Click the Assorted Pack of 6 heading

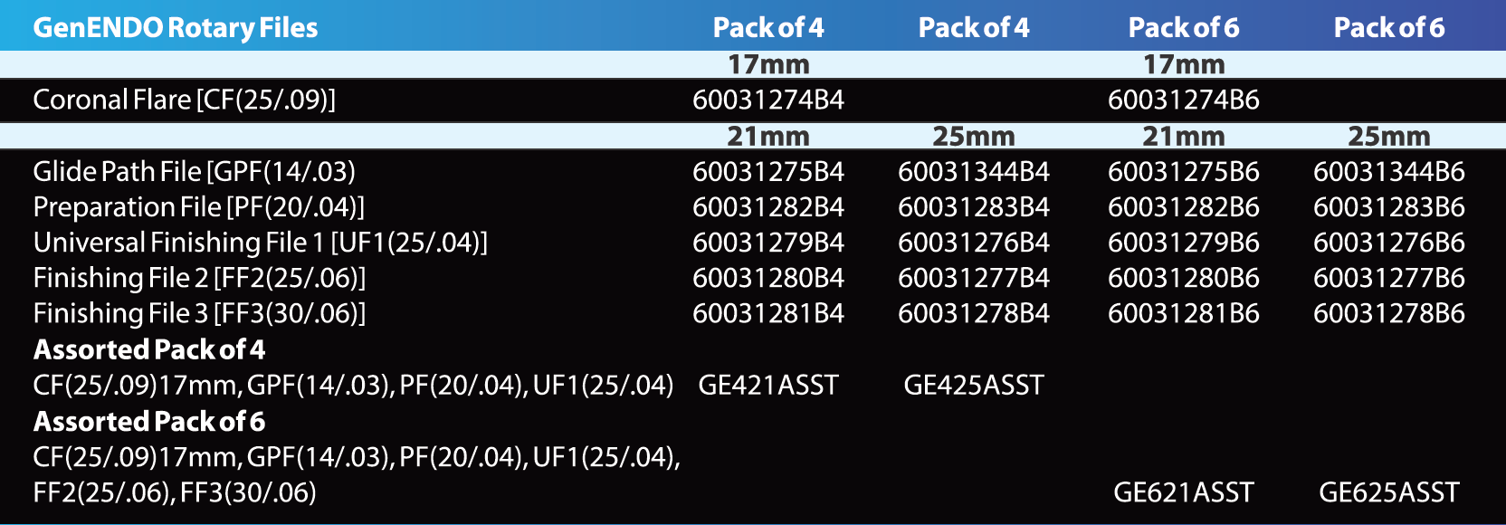point(149,421)
